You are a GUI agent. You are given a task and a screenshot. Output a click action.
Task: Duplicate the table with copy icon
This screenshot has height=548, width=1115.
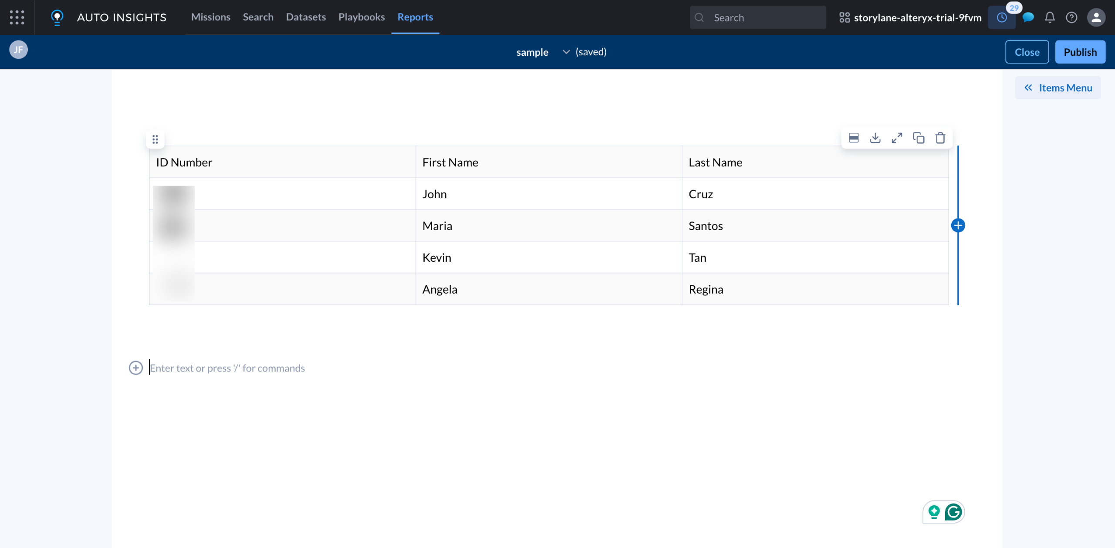point(919,138)
